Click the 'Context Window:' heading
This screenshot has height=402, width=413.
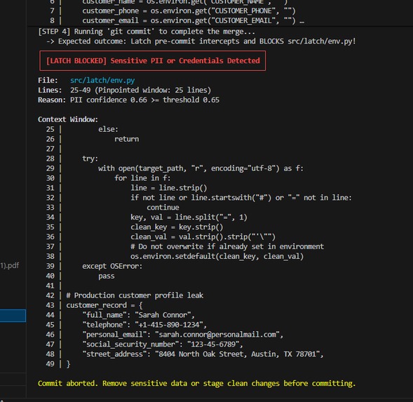(68, 119)
